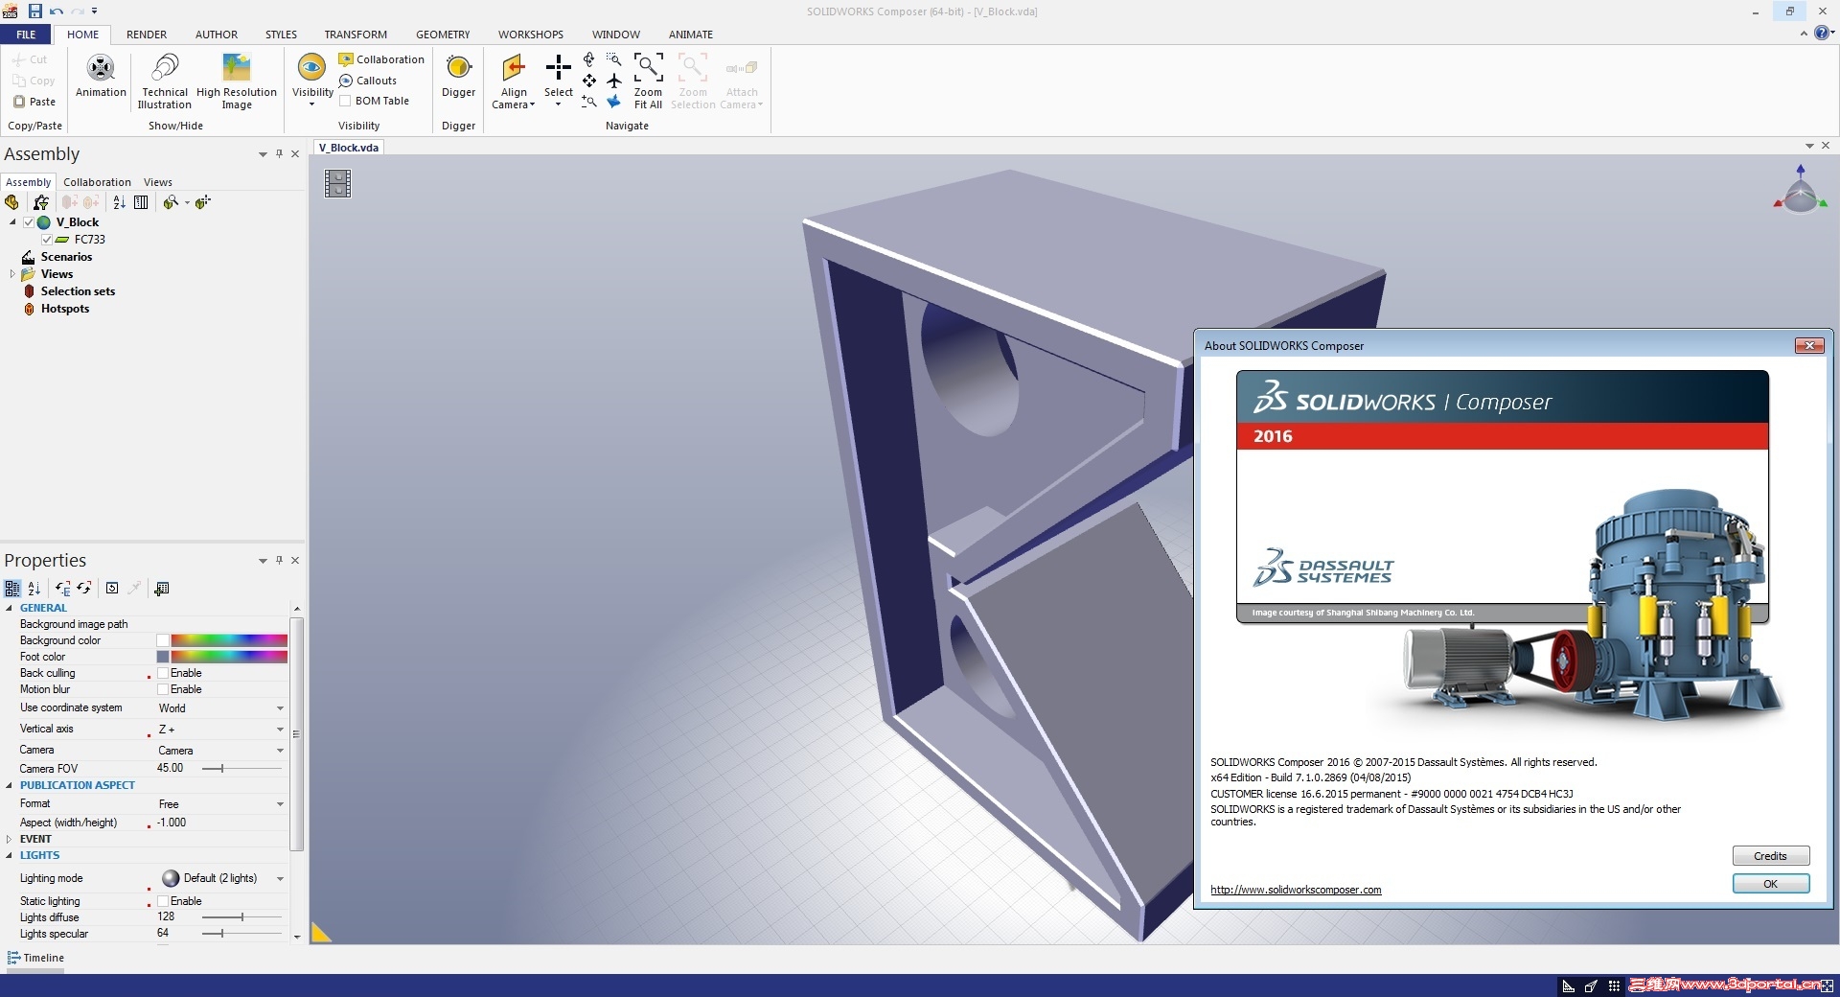The height and width of the screenshot is (997, 1840).
Task: Toggle the BOM Table checkbox
Action: [x=345, y=101]
